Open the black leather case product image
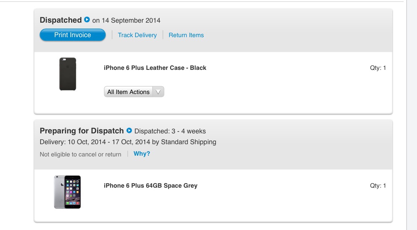Image resolution: width=417 pixels, height=230 pixels. [x=67, y=74]
